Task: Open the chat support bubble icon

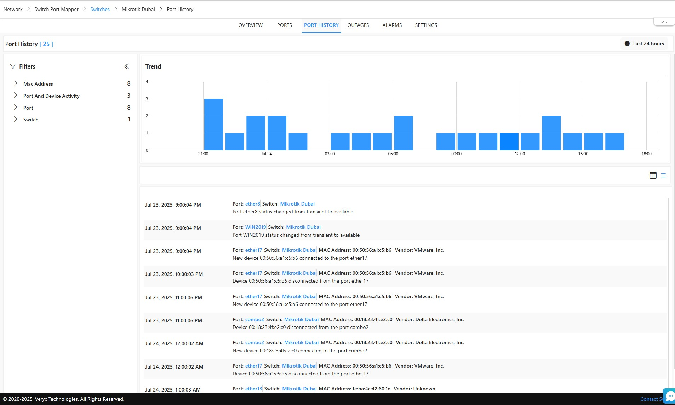Action: [669, 397]
